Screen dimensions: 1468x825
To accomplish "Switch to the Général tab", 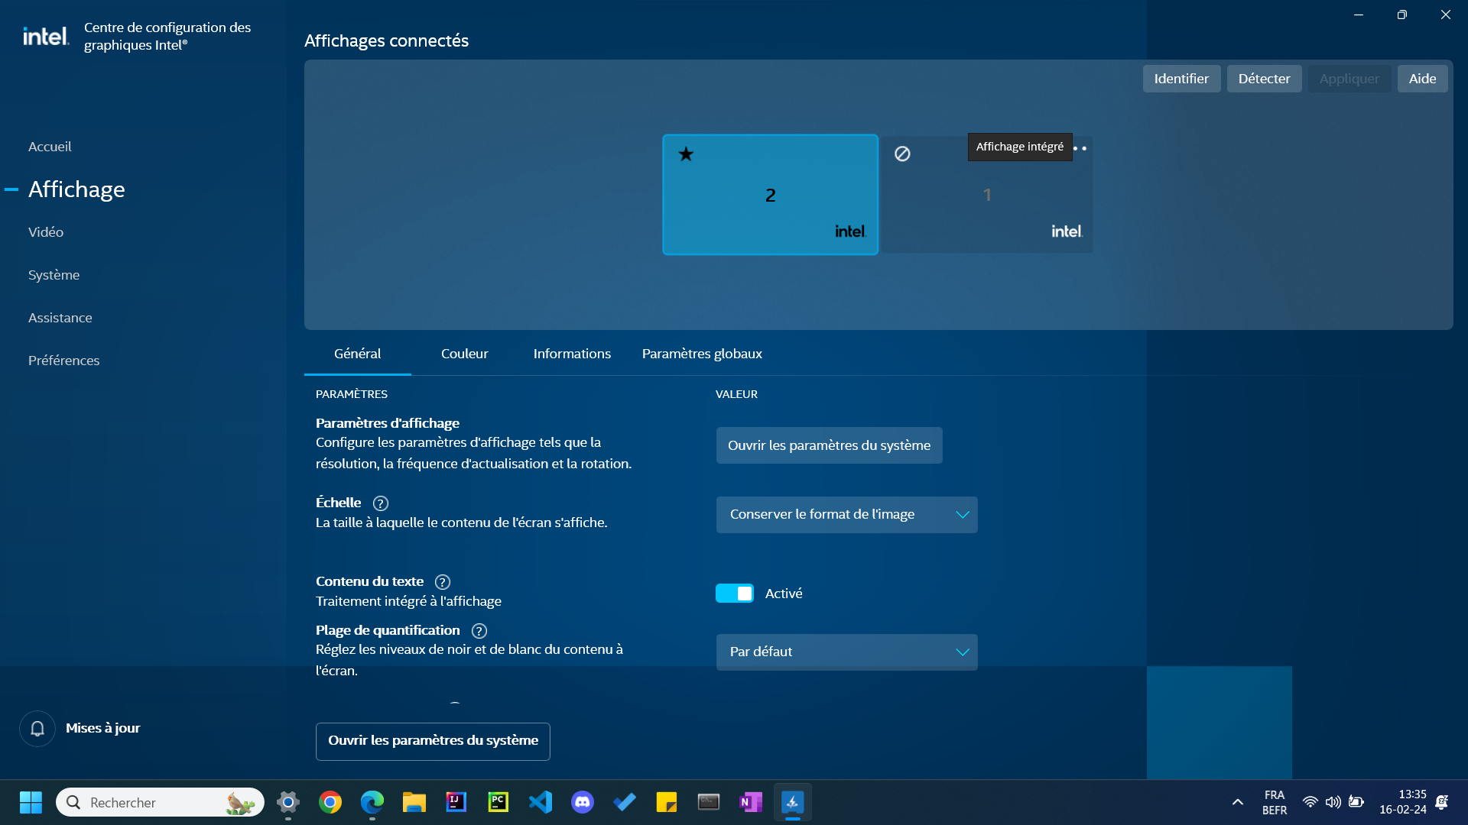I will click(357, 354).
